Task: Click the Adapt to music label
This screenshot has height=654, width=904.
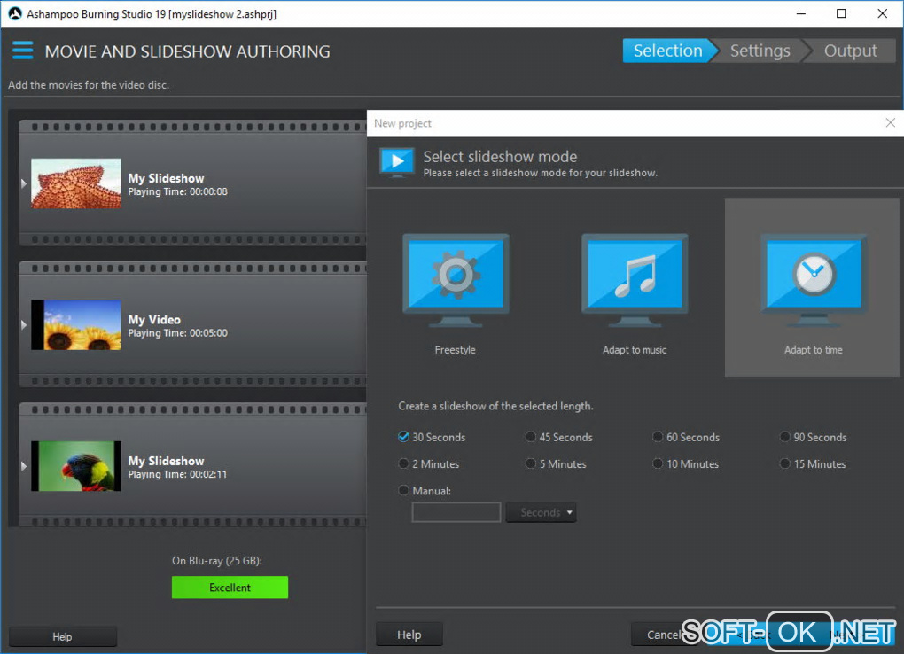Action: click(635, 349)
